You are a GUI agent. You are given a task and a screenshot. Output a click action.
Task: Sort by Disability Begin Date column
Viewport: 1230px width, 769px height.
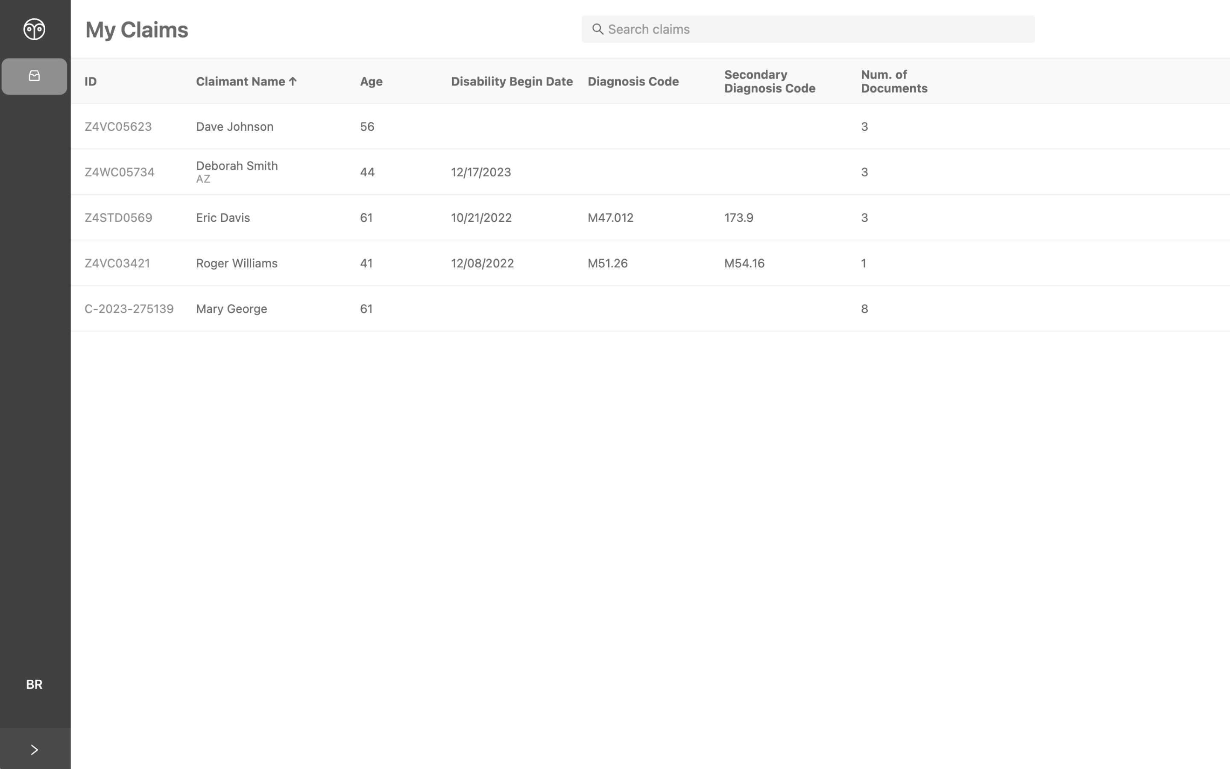[512, 81]
